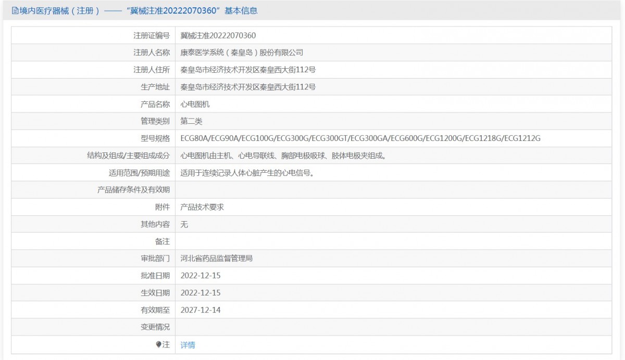This screenshot has width=625, height=360.
Task: Click the marker icon next to 注 label
Action: (x=159, y=344)
